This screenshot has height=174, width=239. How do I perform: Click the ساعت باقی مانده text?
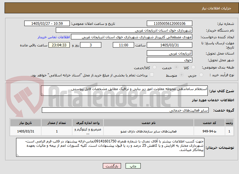click(x=34, y=45)
